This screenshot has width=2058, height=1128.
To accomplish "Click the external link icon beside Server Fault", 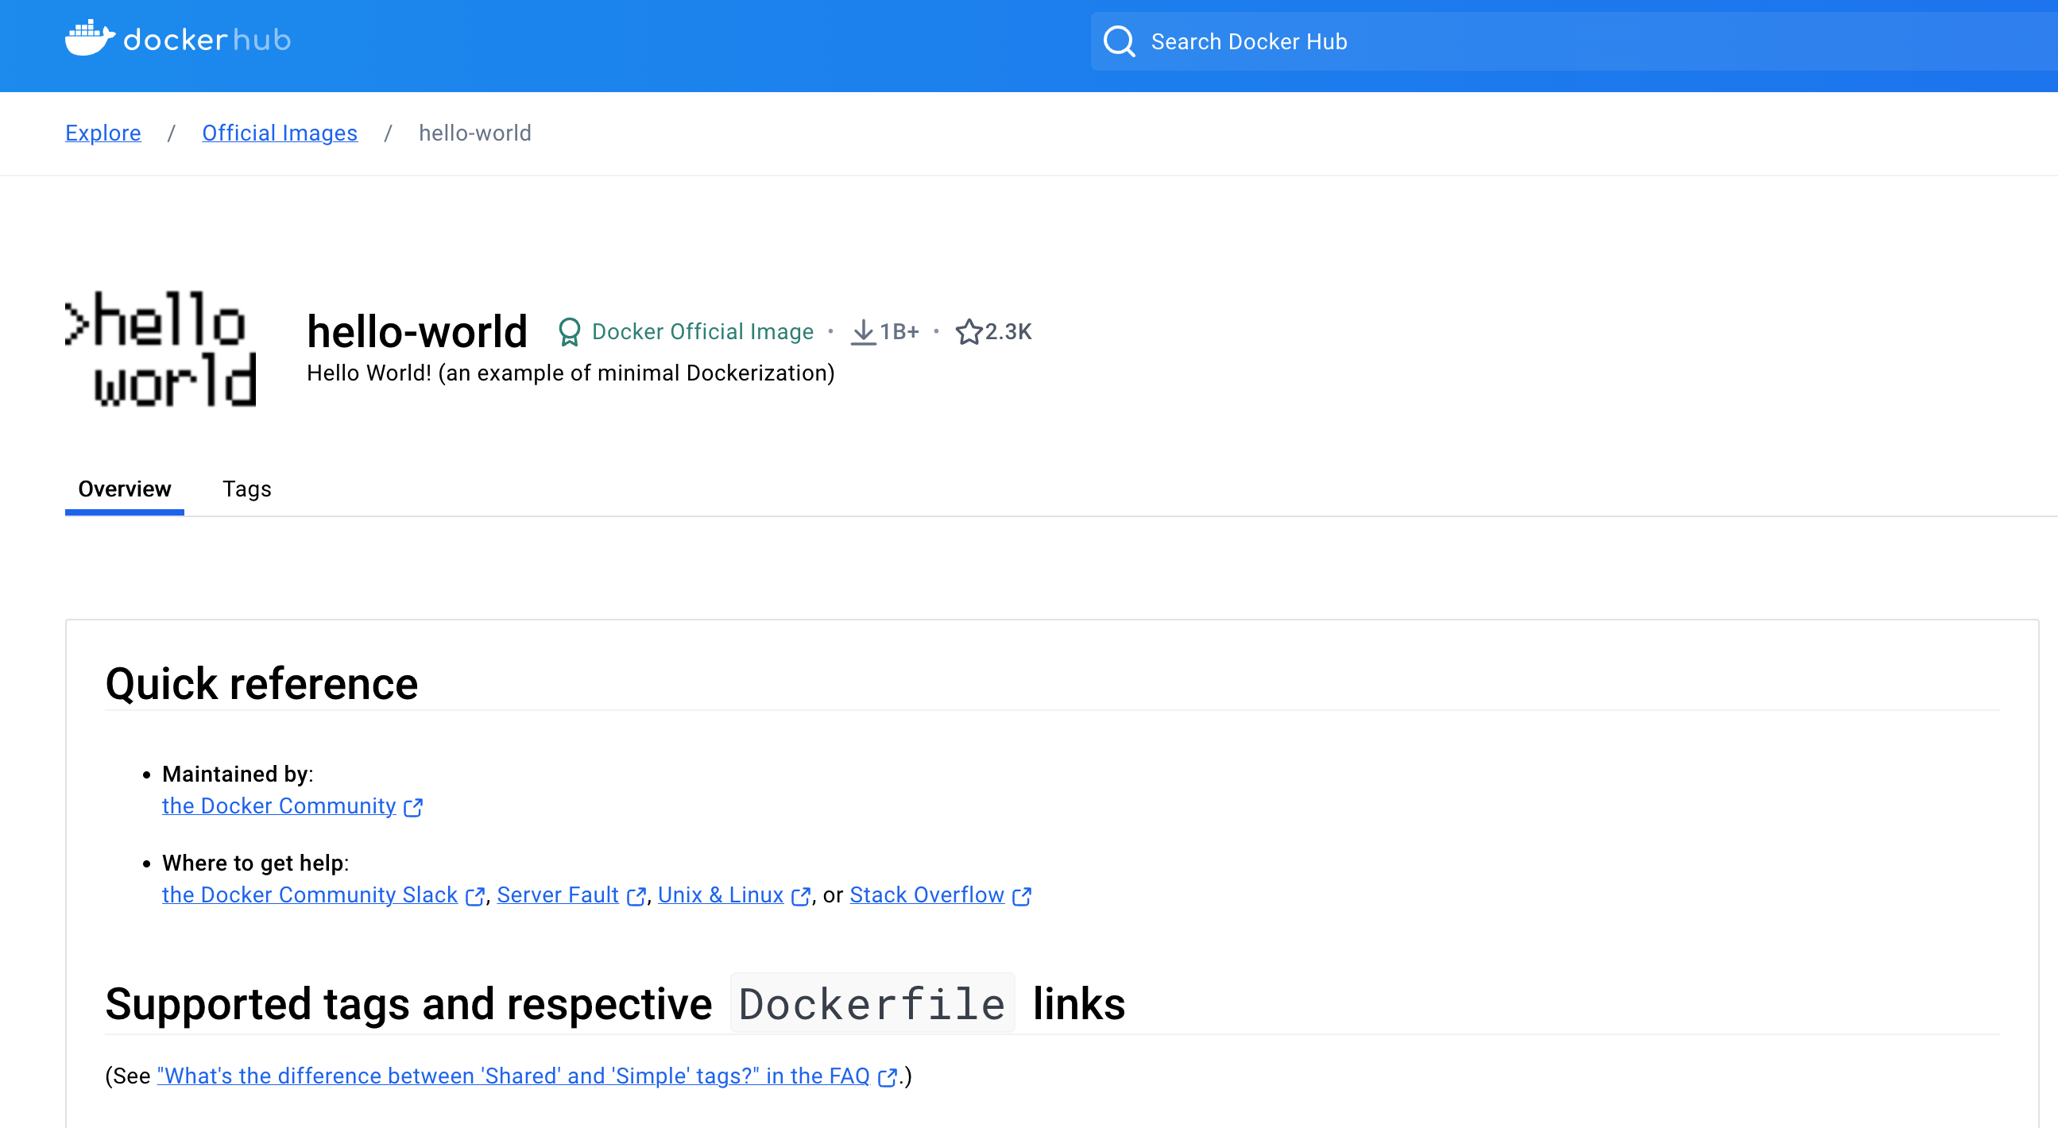I will click(x=636, y=896).
